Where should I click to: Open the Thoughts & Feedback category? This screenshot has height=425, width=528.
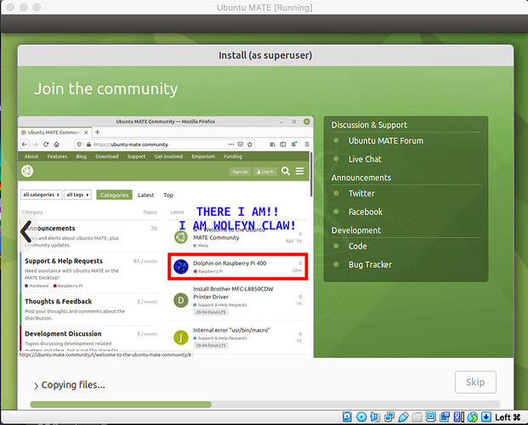[59, 302]
